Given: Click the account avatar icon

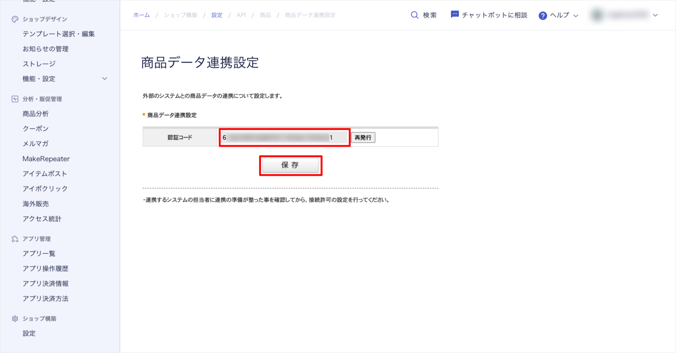Looking at the screenshot, I should (597, 15).
